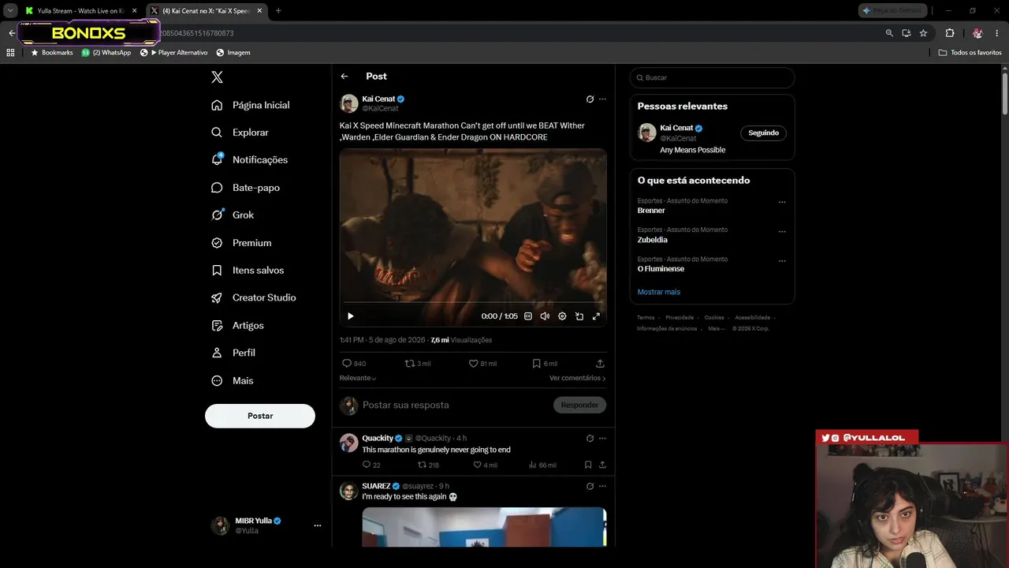Play the Kai Cenat video

click(x=351, y=316)
